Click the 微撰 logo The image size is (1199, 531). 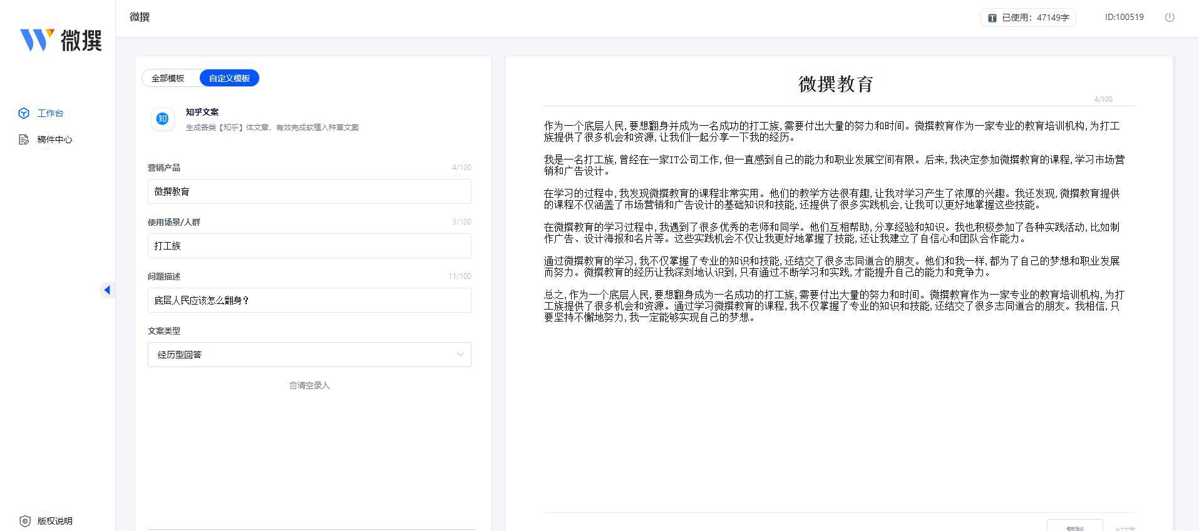coord(61,40)
